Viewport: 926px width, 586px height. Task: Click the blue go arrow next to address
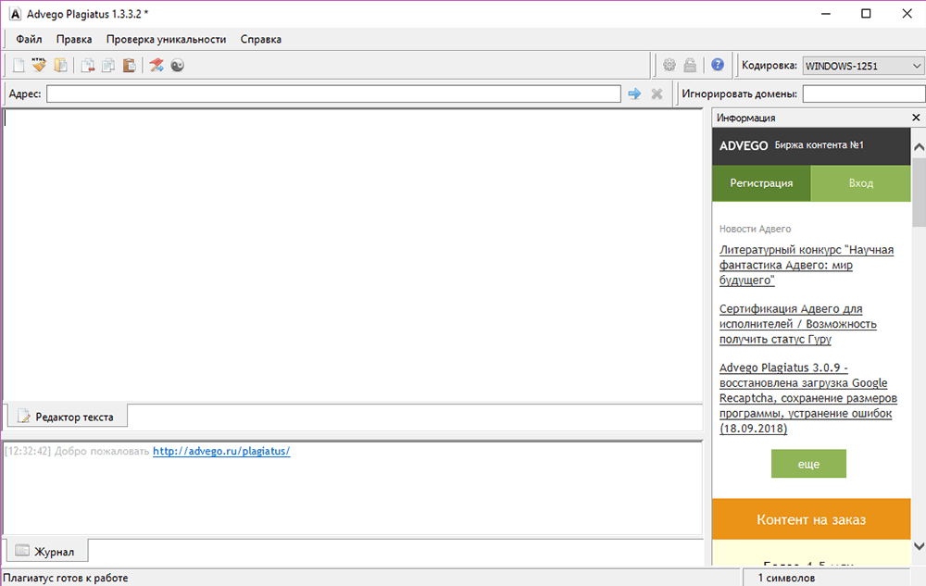[634, 94]
